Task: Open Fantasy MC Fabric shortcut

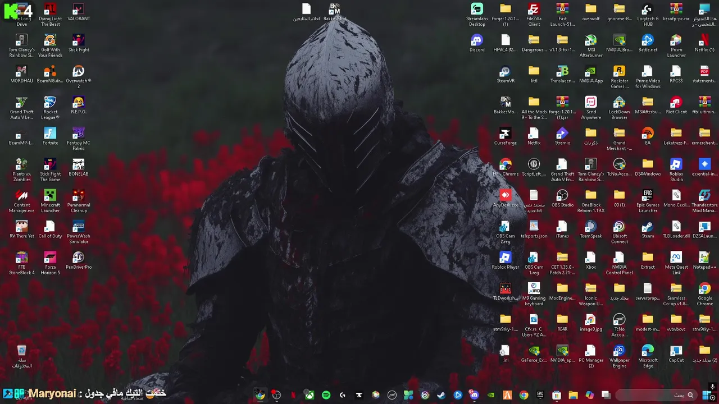Action: [x=79, y=139]
